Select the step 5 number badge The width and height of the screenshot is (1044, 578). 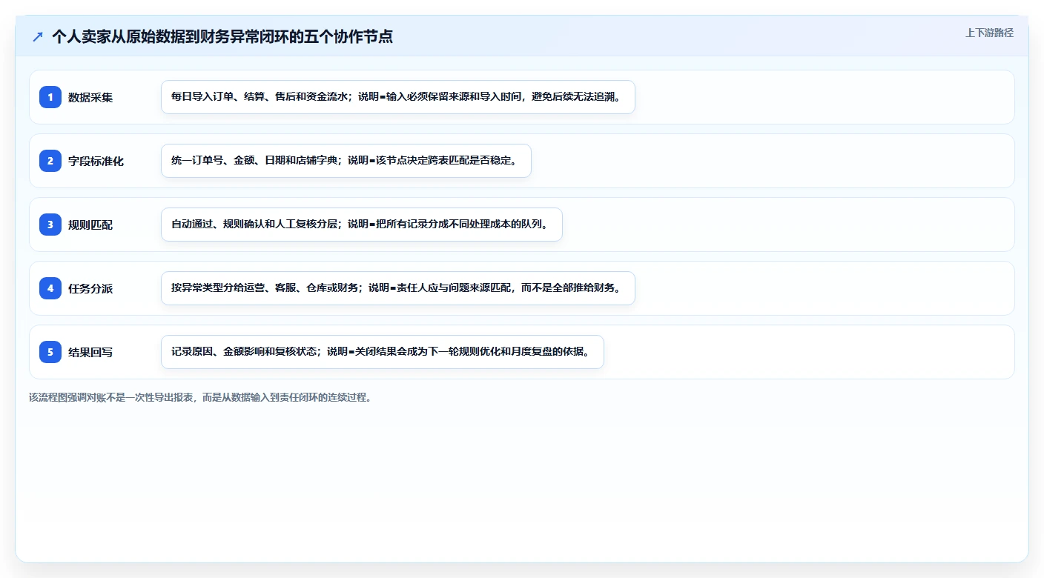tap(50, 352)
